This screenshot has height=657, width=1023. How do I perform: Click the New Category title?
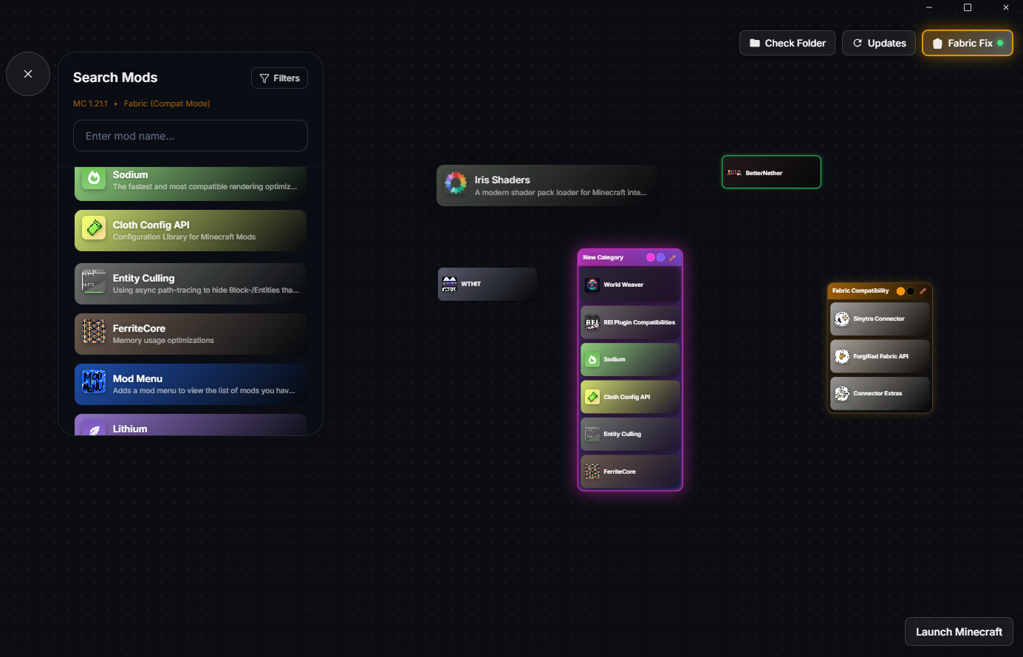pyautogui.click(x=603, y=258)
